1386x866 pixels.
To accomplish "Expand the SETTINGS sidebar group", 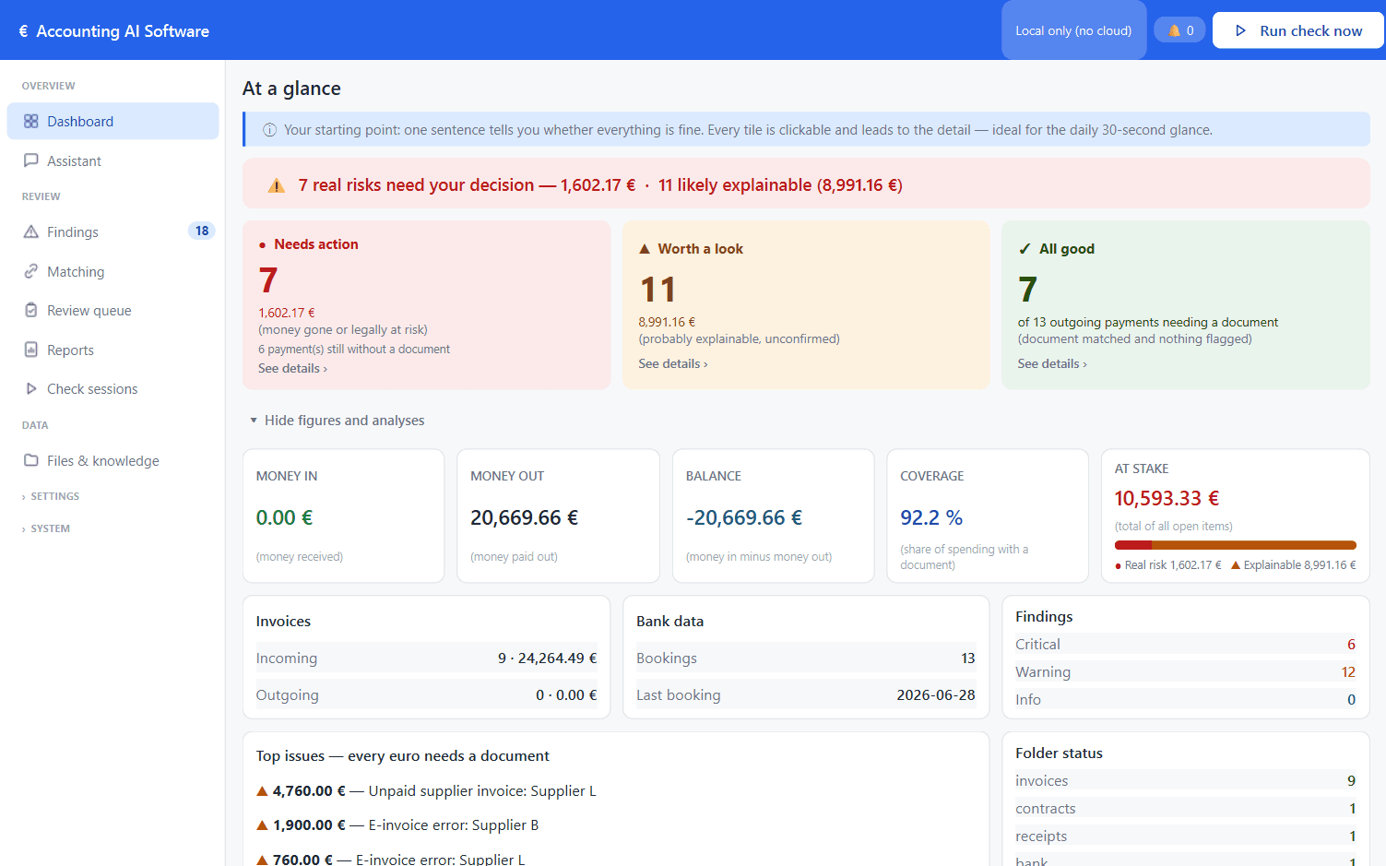I will (51, 496).
